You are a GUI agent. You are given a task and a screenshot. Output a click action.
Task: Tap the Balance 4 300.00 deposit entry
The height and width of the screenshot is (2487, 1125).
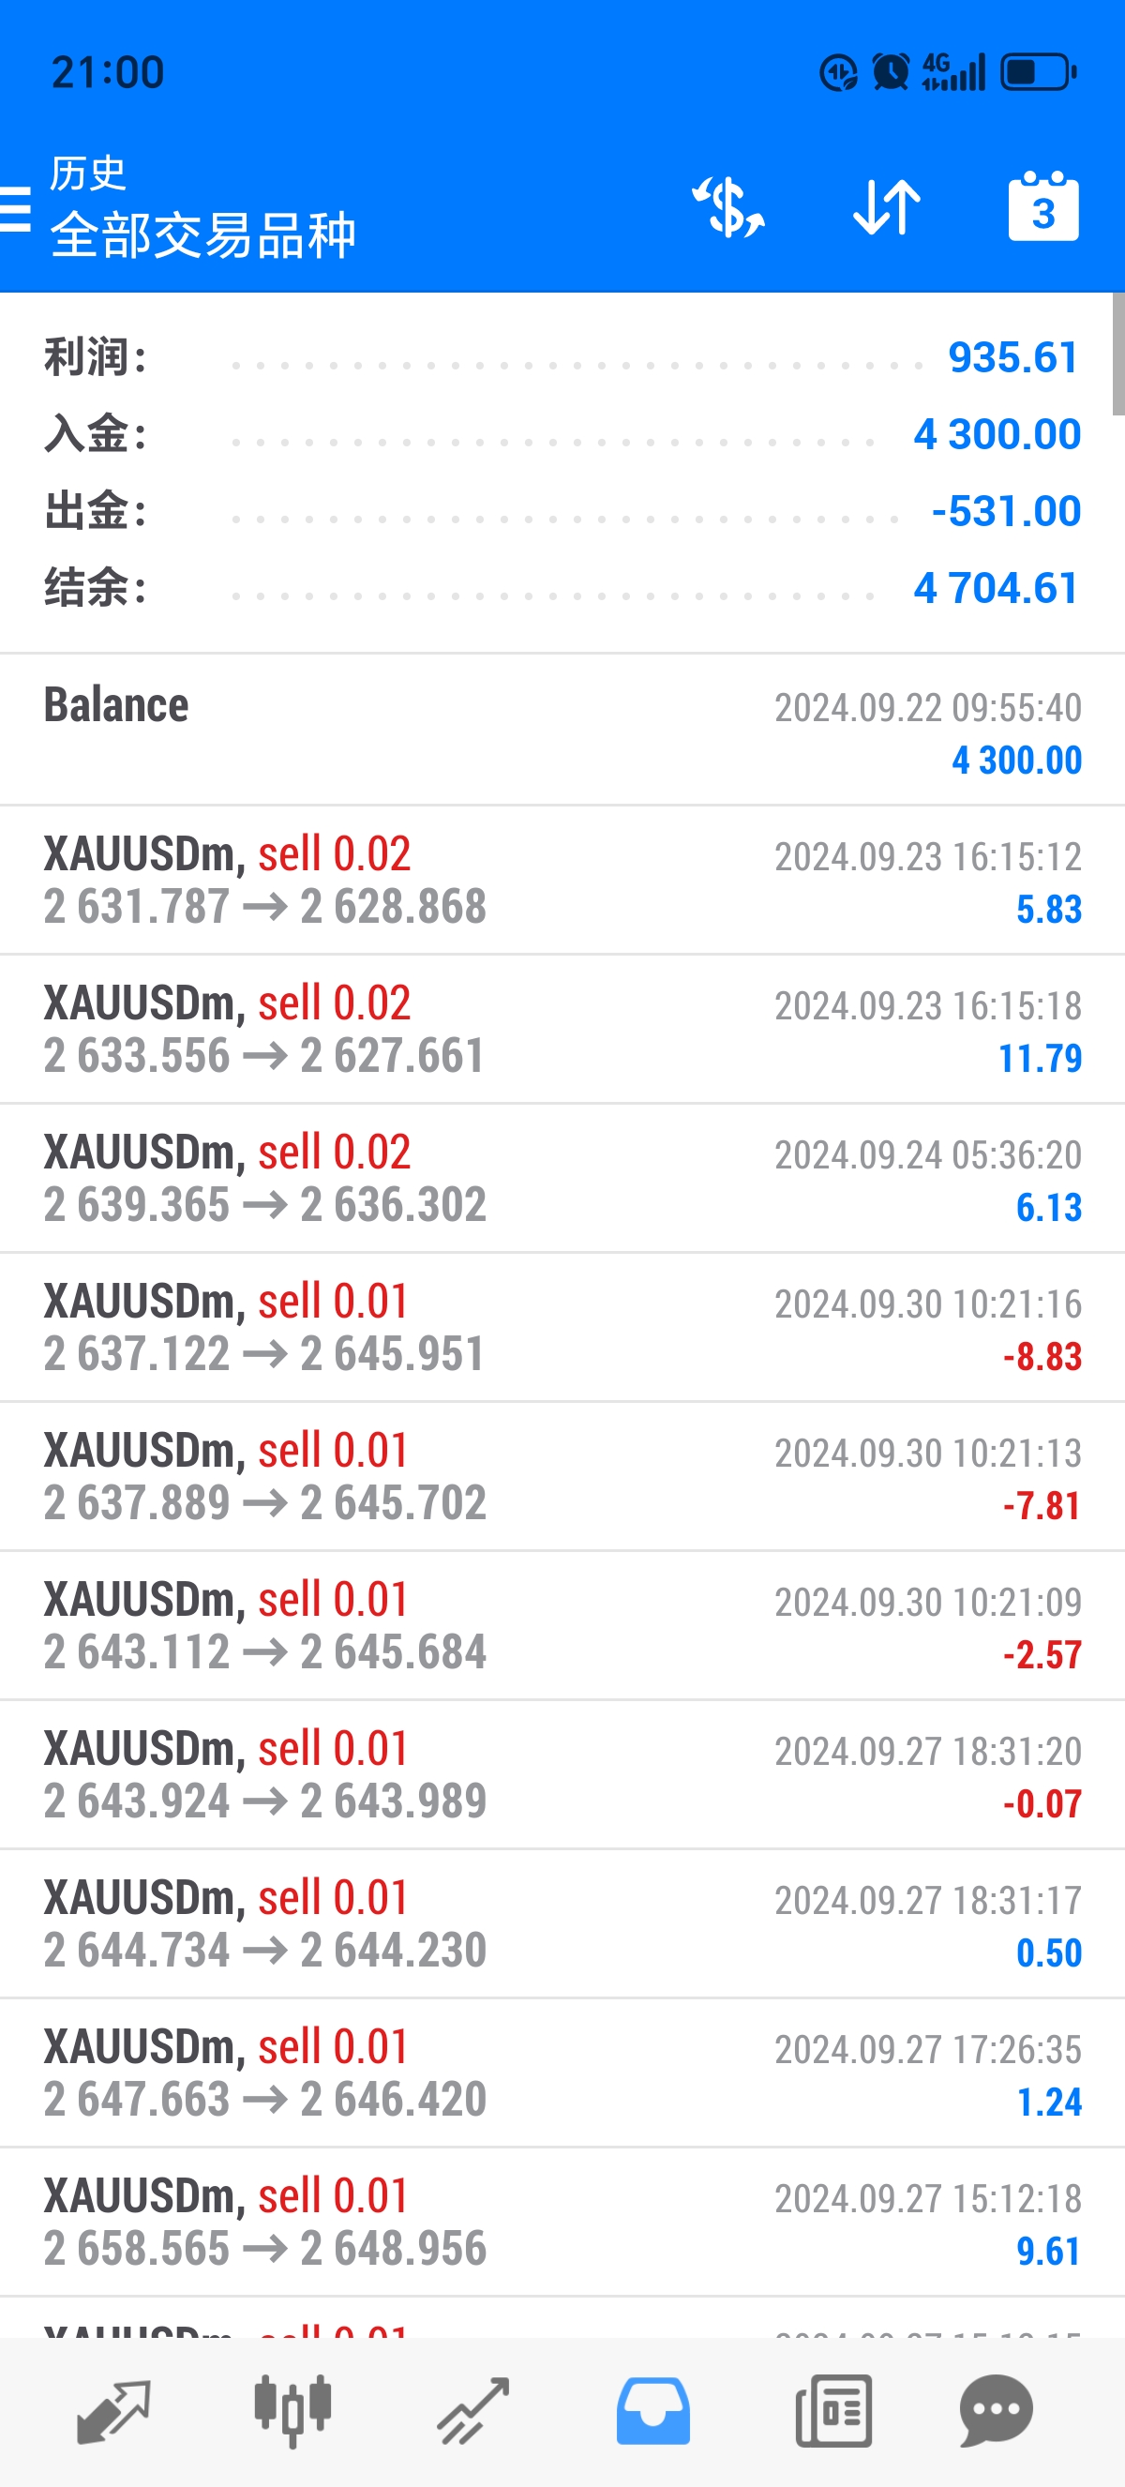click(x=562, y=731)
